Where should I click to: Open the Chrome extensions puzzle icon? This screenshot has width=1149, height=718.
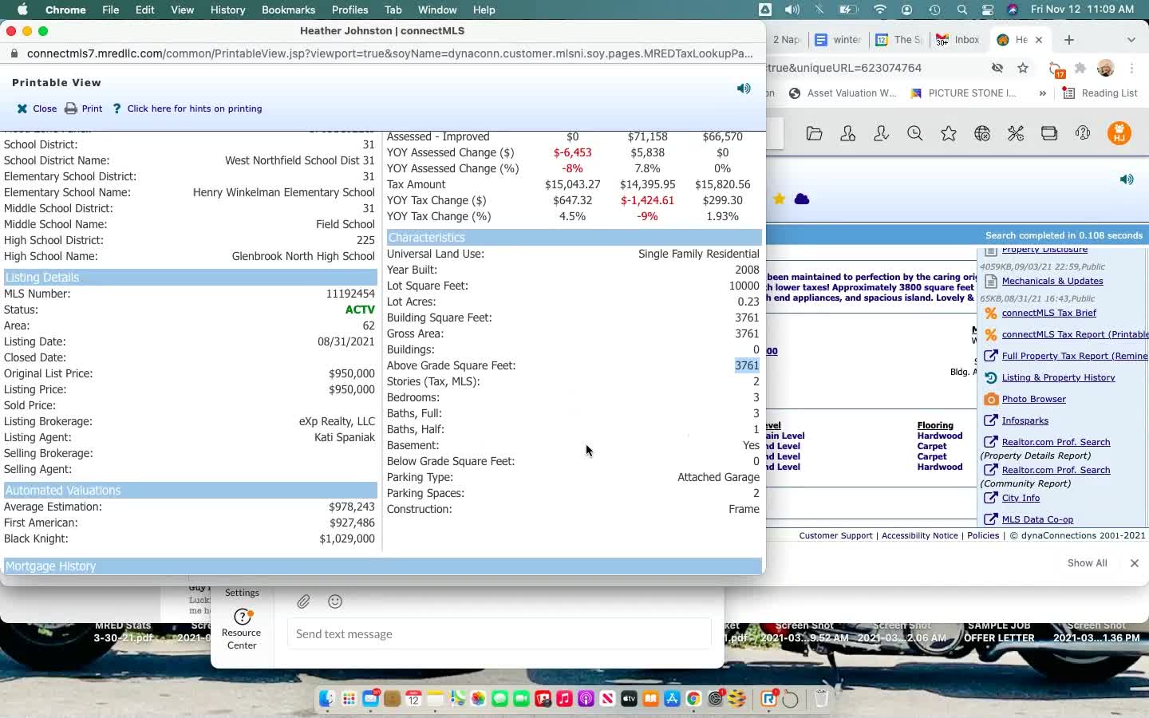tap(1080, 68)
